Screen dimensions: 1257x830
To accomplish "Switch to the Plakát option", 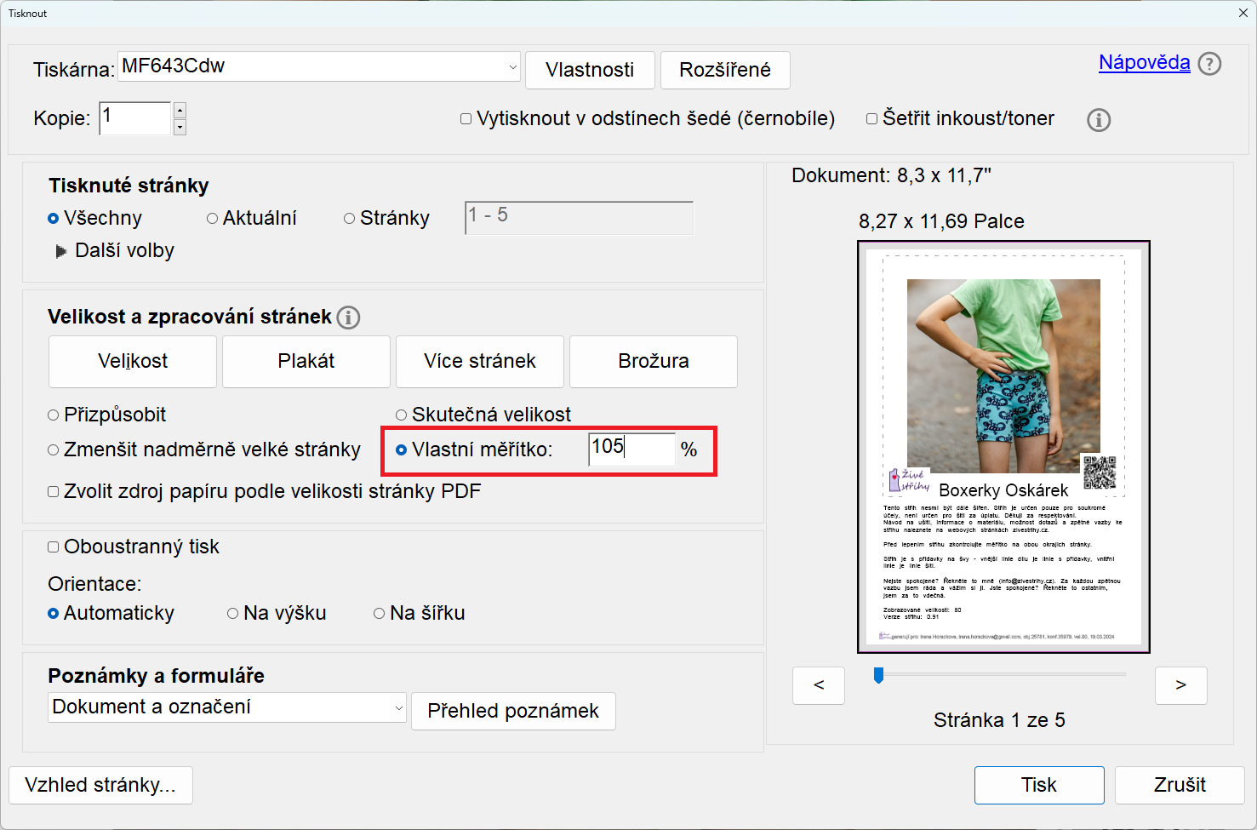I will coord(306,361).
